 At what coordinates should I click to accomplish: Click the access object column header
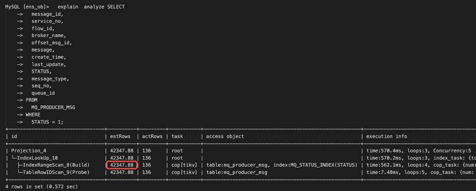click(x=225, y=136)
